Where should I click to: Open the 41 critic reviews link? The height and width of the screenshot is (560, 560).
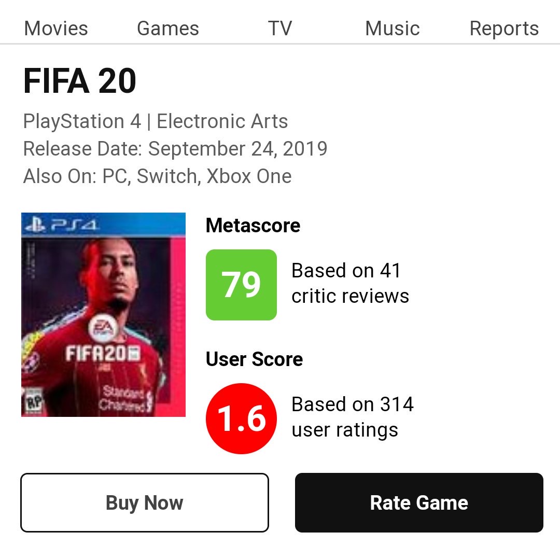coord(350,283)
